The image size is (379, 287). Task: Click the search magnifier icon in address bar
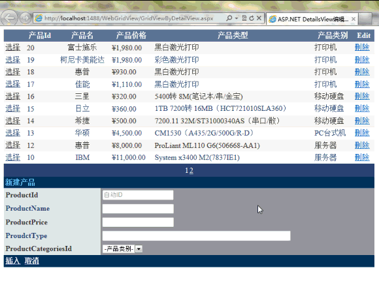(x=229, y=18)
